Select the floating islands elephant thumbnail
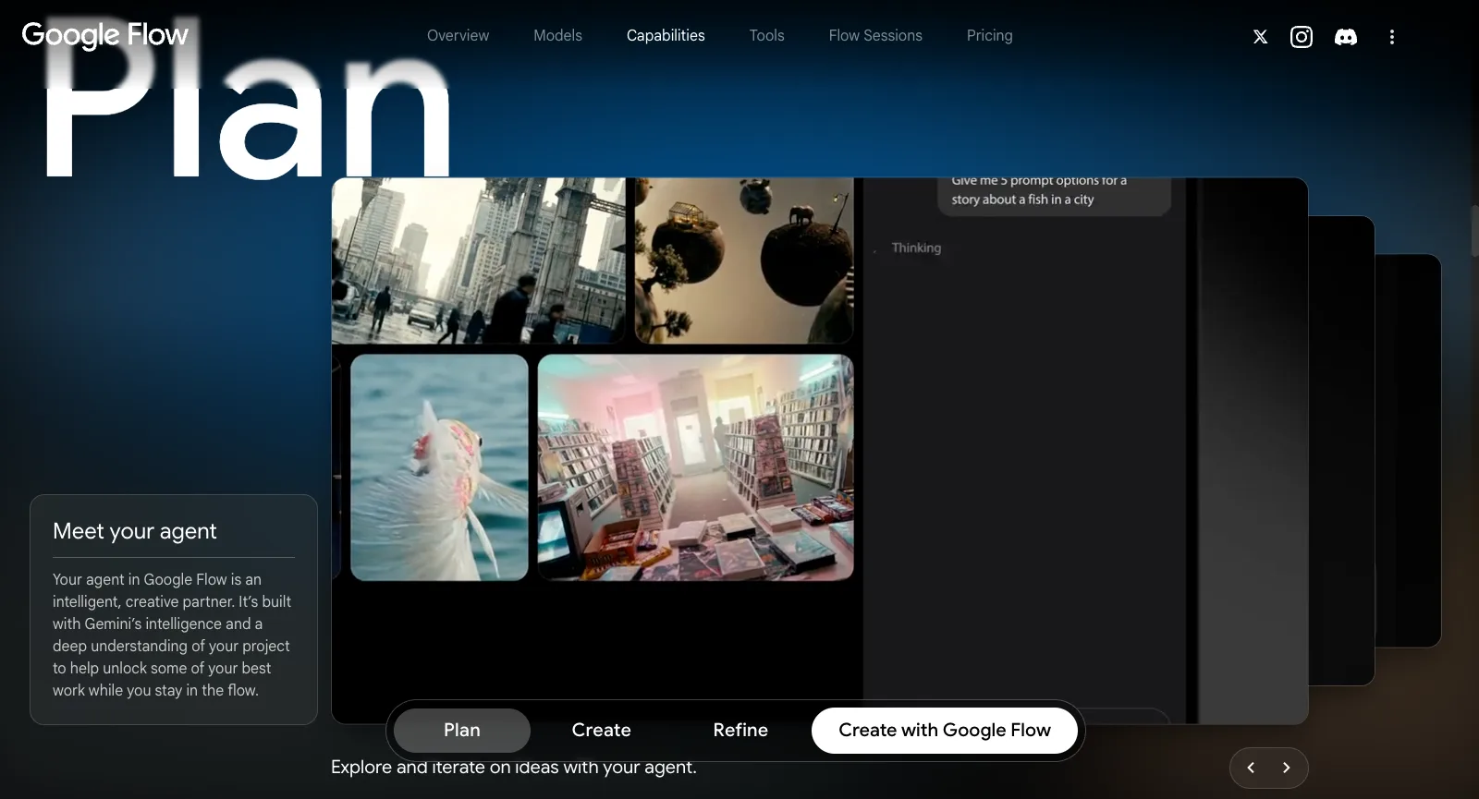This screenshot has width=1479, height=799. coord(744,260)
